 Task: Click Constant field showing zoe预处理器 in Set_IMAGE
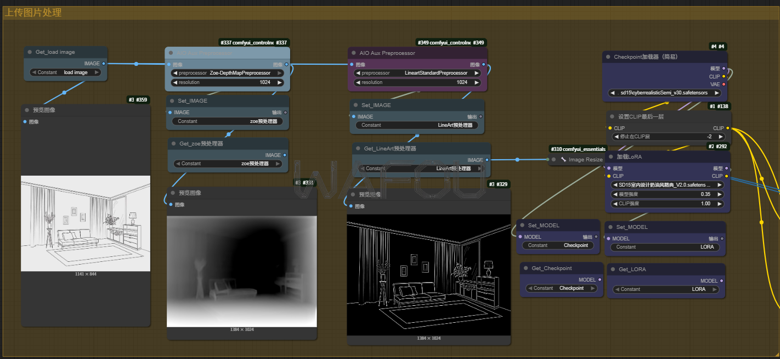coord(228,121)
